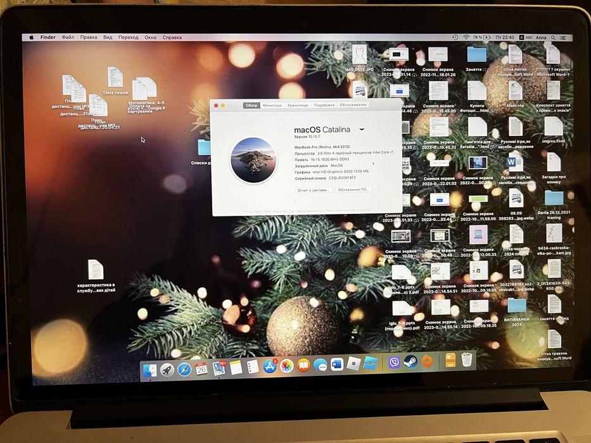This screenshot has width=591, height=443.
Task: Click the Пт 22:40 clock
Action: [505, 37]
